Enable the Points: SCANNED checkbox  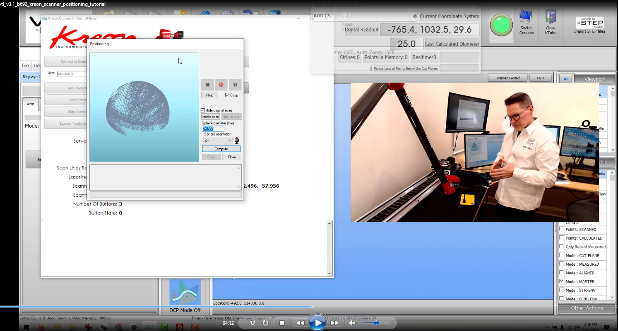562,229
